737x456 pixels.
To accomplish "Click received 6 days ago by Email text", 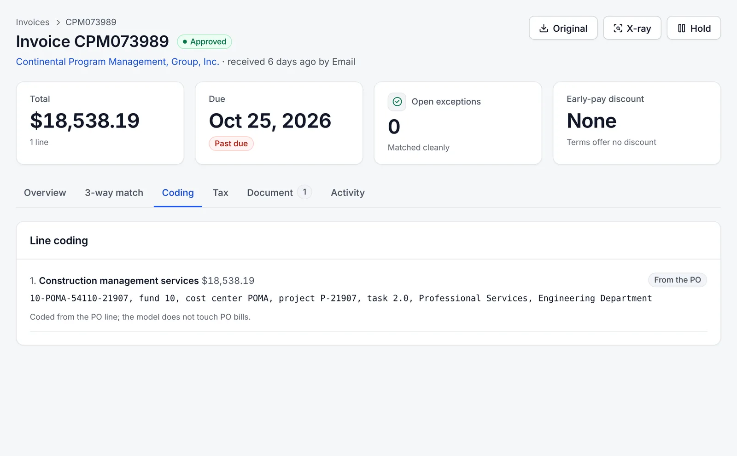I will (291, 62).
